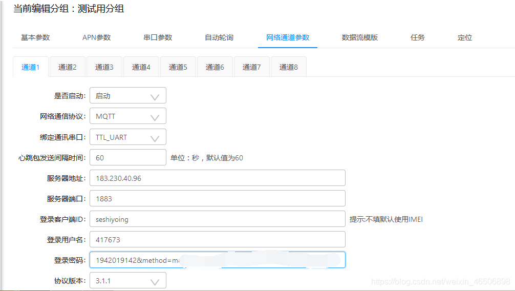Switch to 通道5 channel tab
The image size is (515, 291).
[178, 67]
